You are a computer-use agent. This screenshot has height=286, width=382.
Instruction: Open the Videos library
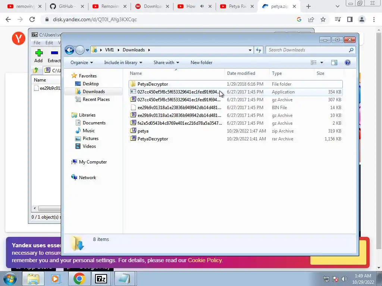89,146
